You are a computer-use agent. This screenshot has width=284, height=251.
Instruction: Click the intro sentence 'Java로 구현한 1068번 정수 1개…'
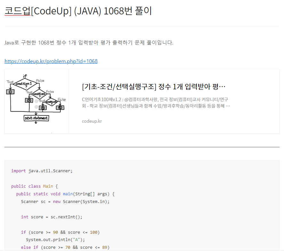[x=89, y=43]
